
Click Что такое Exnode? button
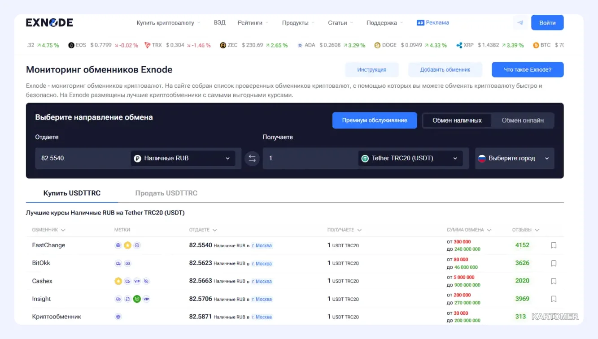[x=528, y=70]
